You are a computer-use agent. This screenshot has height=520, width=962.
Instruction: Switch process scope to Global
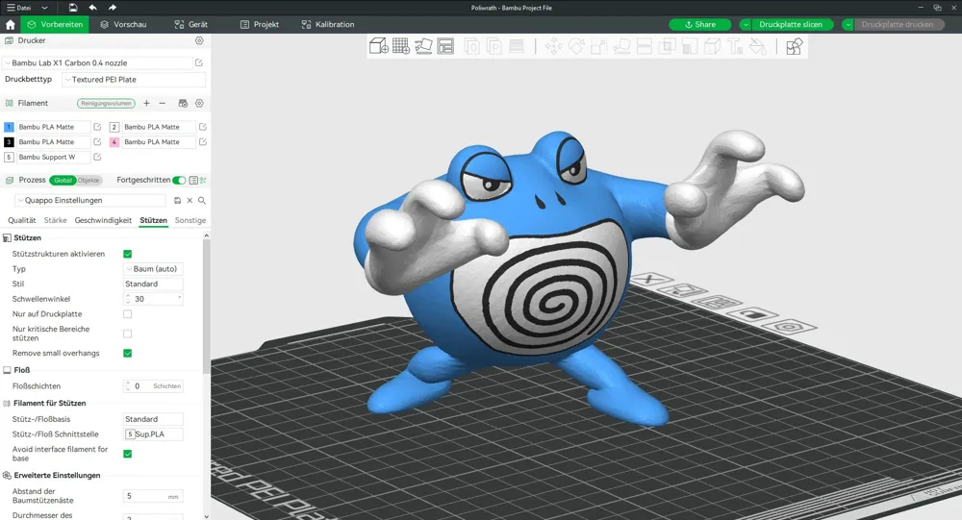click(63, 181)
